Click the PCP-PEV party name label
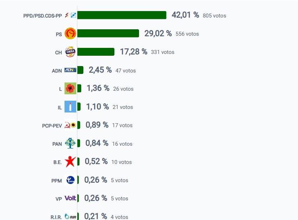The width and height of the screenshot is (298, 220). click(52, 126)
